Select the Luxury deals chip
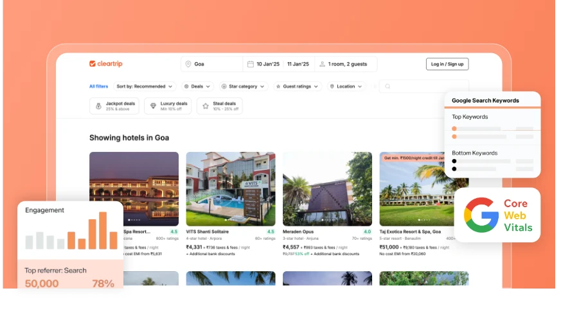 (168, 106)
